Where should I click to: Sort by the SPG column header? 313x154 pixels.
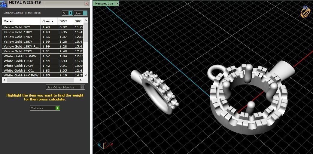(x=78, y=21)
